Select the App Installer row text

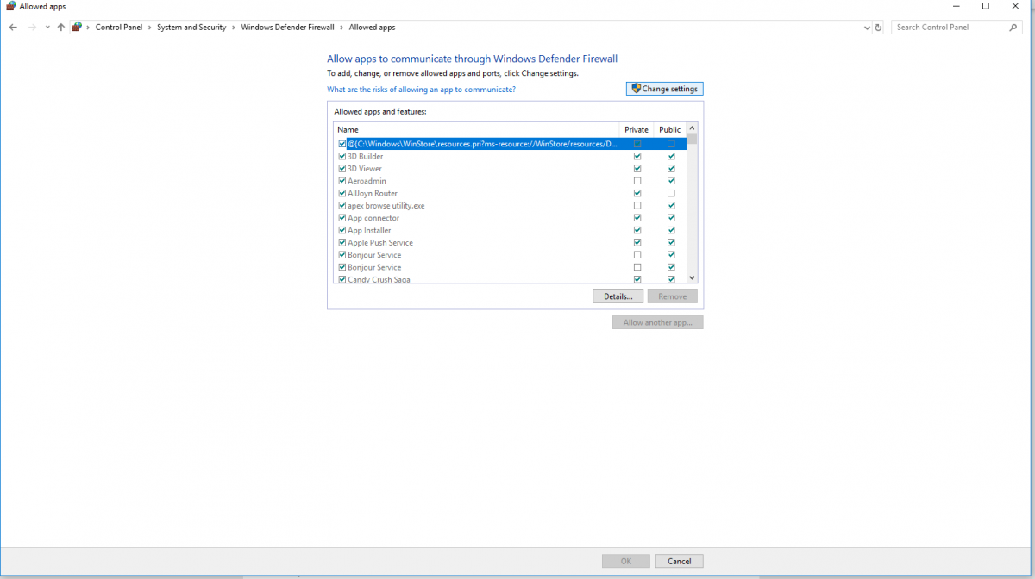(x=369, y=230)
